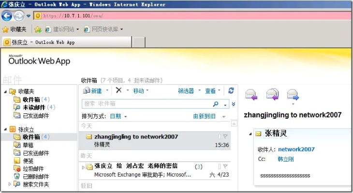The height and width of the screenshot is (193, 353).
Task: Click the message list scroll up arrow
Action: coord(234,124)
